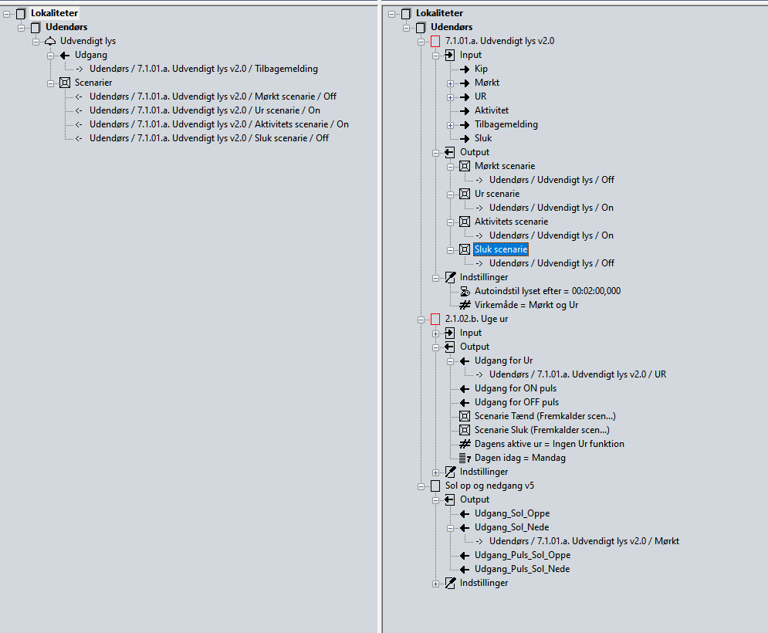Click the scenario icon for Scenarie Tænd

click(465, 416)
